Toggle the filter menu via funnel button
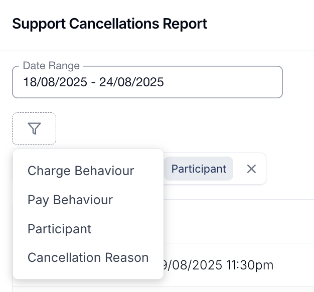 [34, 128]
